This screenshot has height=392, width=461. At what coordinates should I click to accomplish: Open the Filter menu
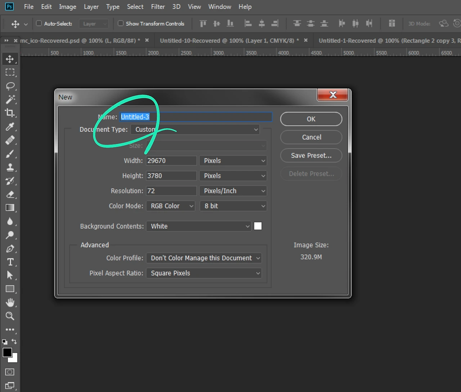[158, 6]
